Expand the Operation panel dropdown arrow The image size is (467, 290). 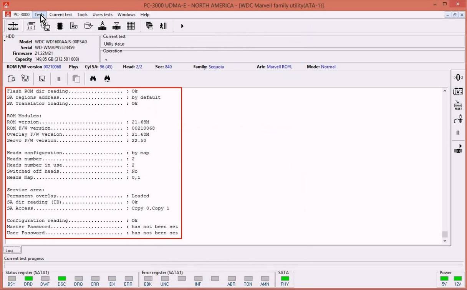coord(106,60)
